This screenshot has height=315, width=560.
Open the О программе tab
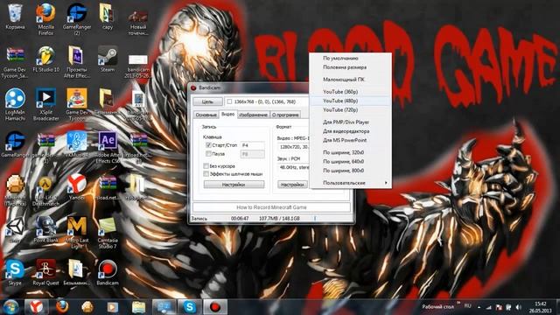(285, 115)
